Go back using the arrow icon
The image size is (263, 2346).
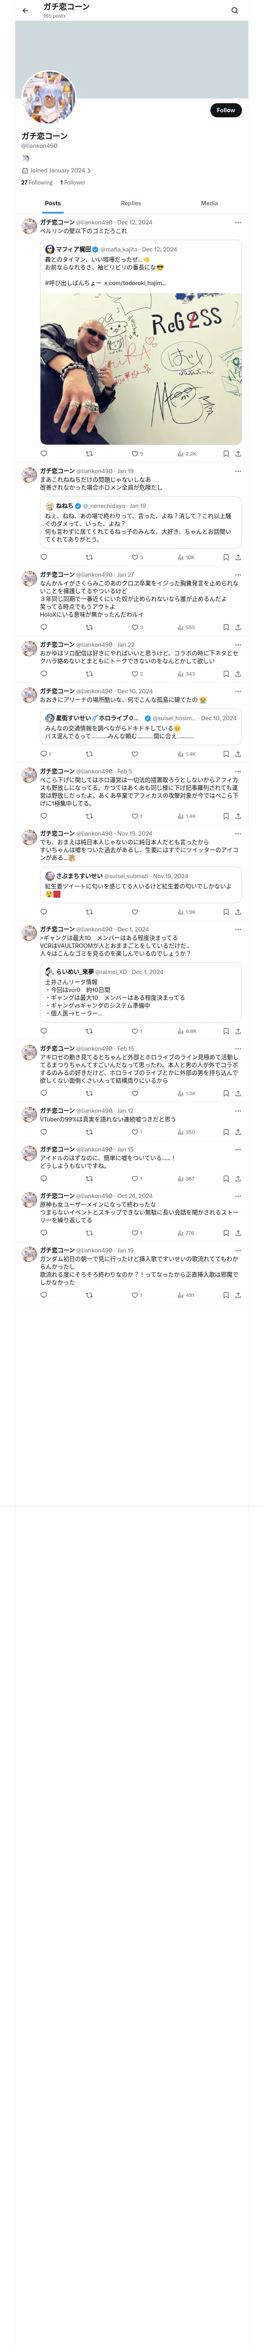25,11
